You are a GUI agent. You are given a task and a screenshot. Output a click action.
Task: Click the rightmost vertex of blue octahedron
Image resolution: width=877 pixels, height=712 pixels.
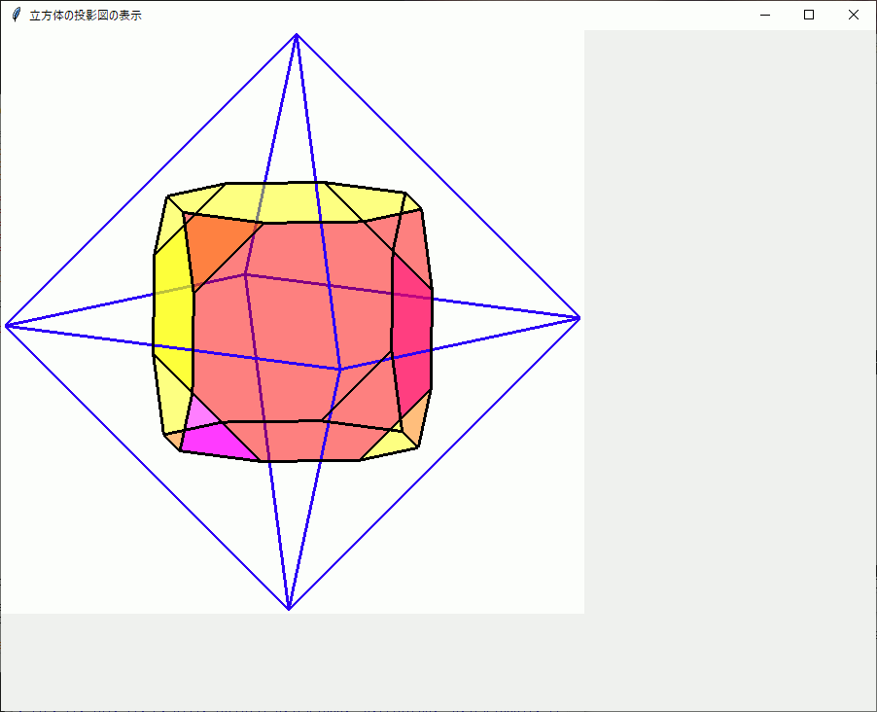(x=579, y=318)
